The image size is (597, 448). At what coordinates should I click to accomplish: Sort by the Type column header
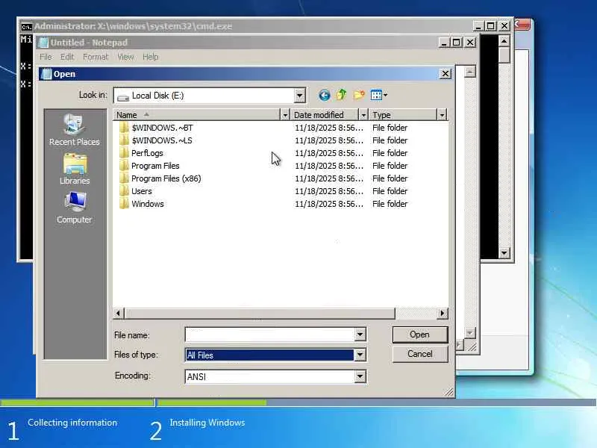(403, 115)
